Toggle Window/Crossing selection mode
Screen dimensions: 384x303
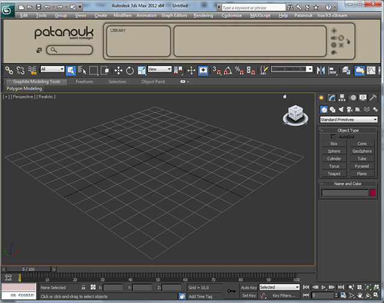pyautogui.click(x=105, y=70)
